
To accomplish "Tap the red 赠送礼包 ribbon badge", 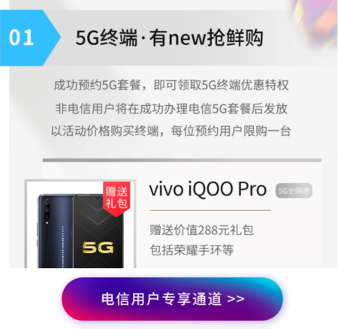I will coord(116,198).
